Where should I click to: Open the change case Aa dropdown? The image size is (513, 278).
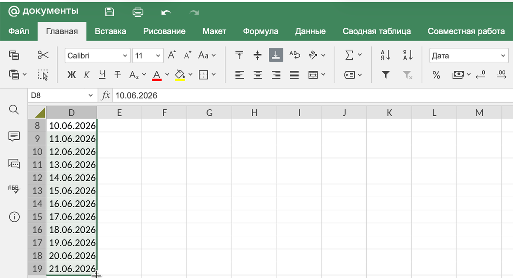tap(214, 55)
